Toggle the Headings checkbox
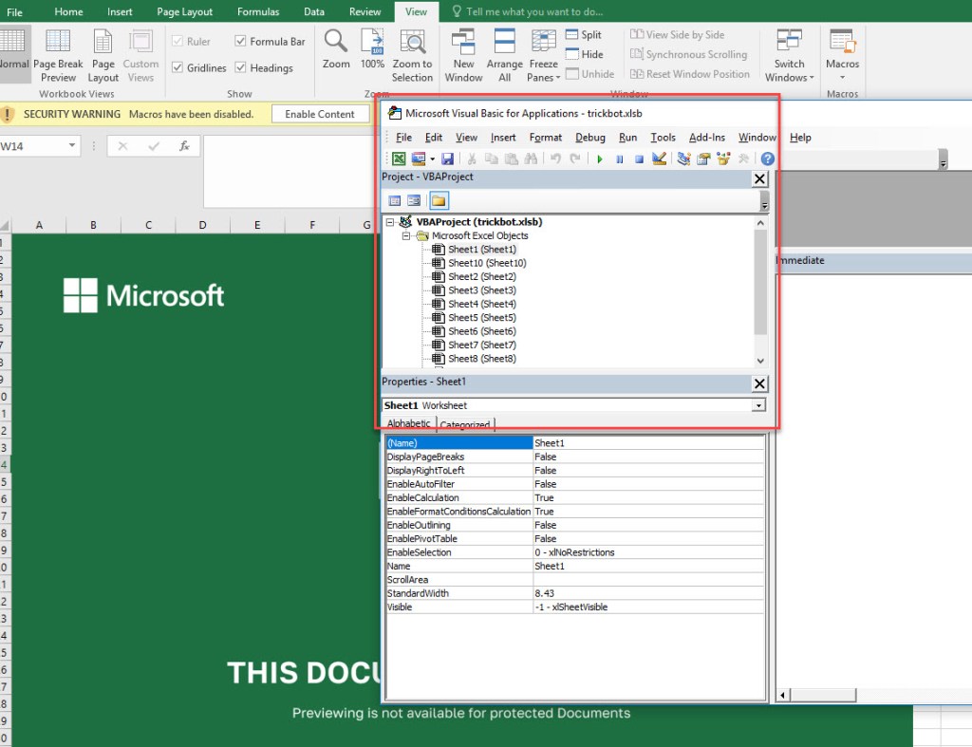This screenshot has height=747, width=972. pos(240,68)
